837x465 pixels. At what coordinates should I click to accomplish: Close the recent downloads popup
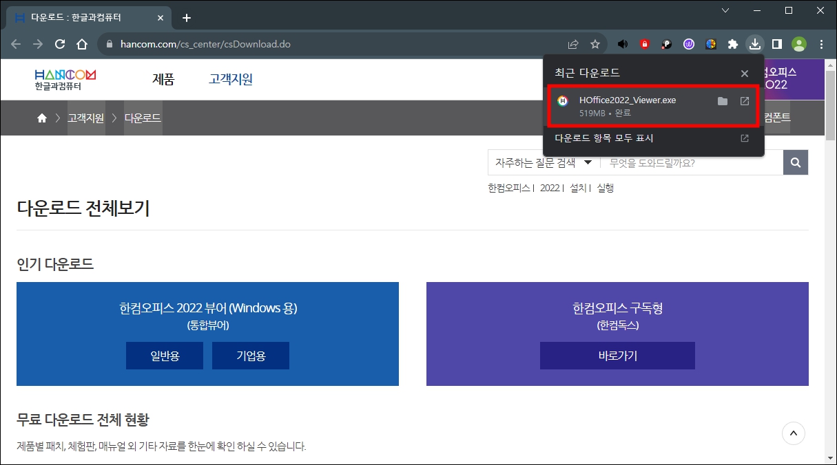pos(745,73)
